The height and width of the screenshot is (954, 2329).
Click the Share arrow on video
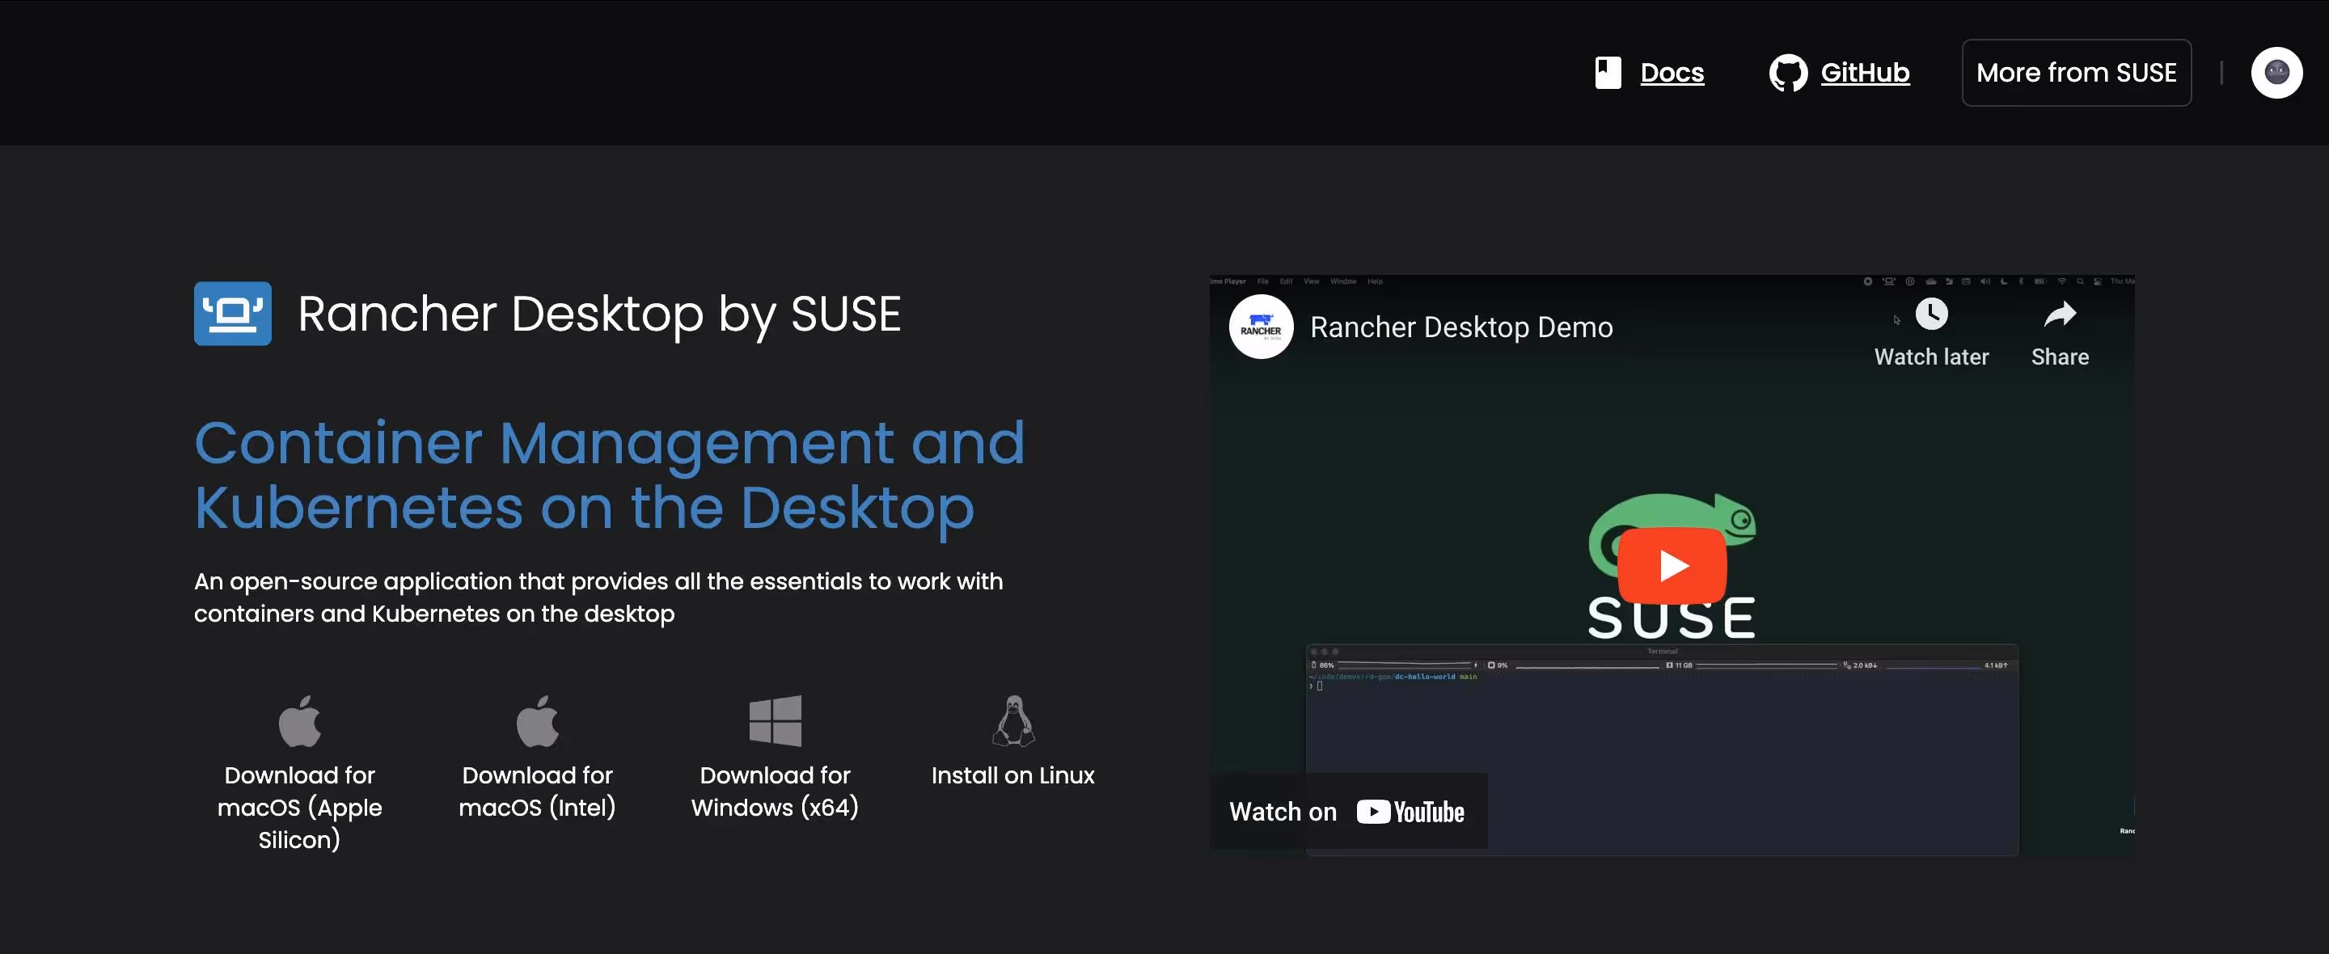tap(2060, 314)
